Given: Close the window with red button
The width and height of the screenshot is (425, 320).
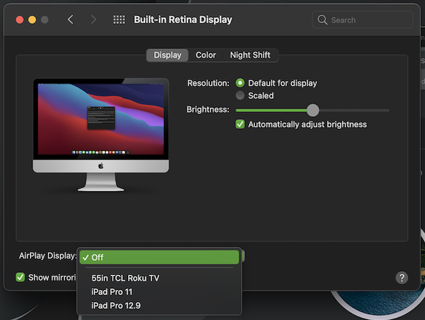Looking at the screenshot, I should tap(19, 20).
